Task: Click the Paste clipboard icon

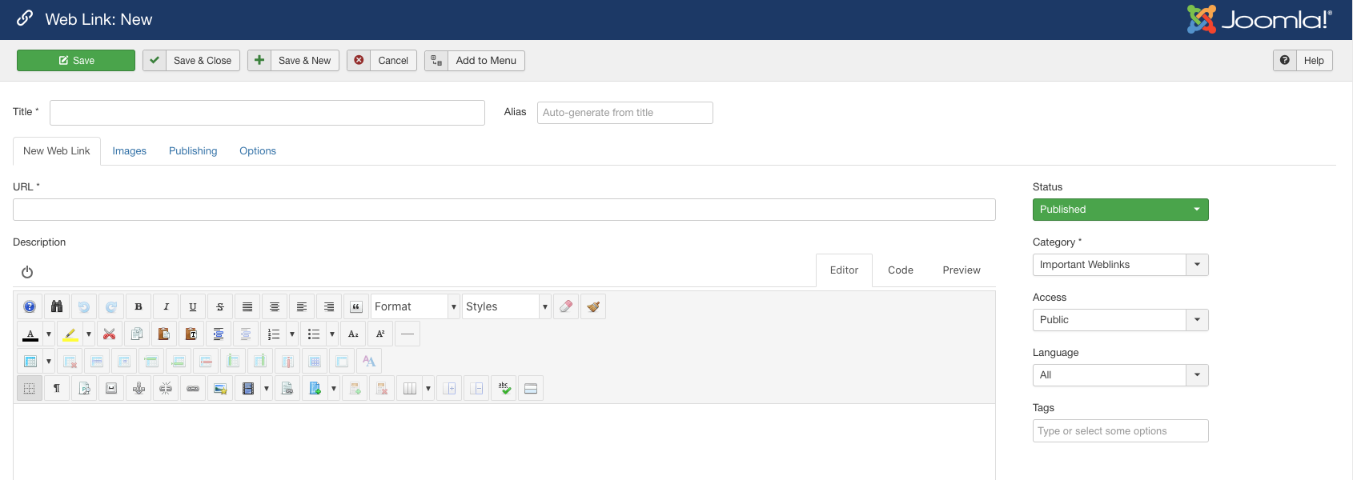Action: coord(164,334)
